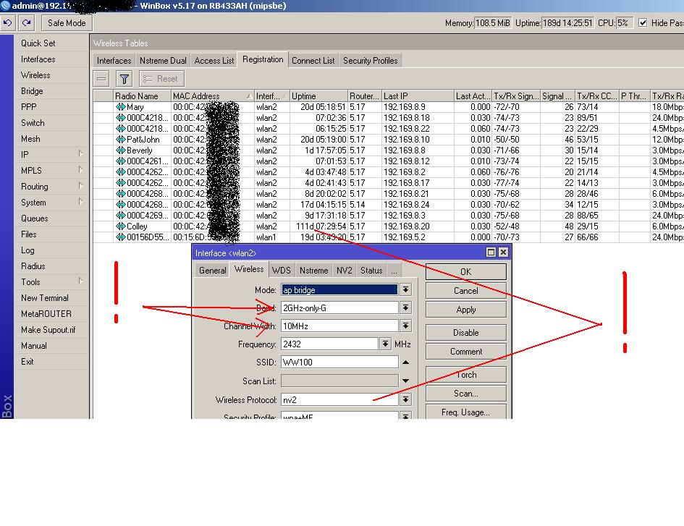Open New Terminal from sidebar

pos(44,298)
